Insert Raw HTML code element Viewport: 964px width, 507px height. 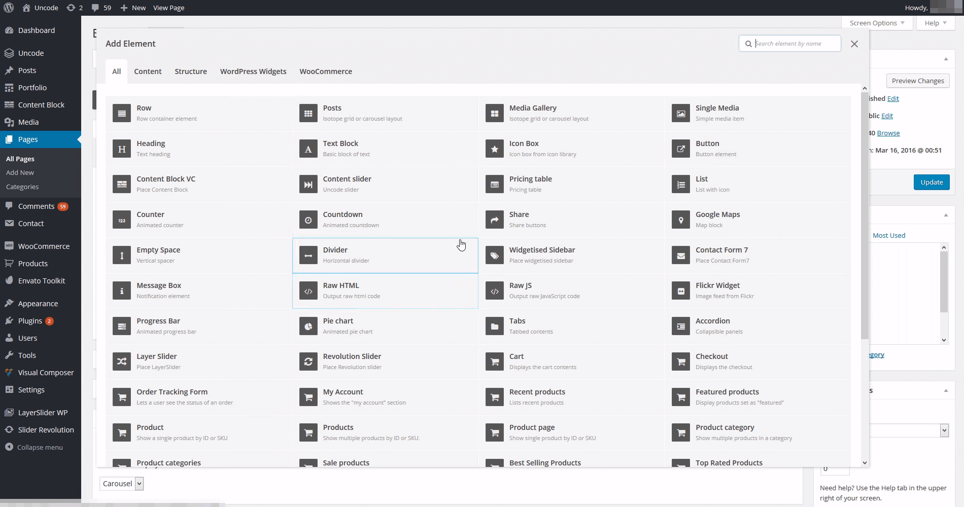click(385, 291)
